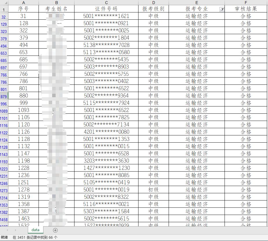268x241 pixels.
Task: Select sequence number cell 1463
Action: pos(23,219)
